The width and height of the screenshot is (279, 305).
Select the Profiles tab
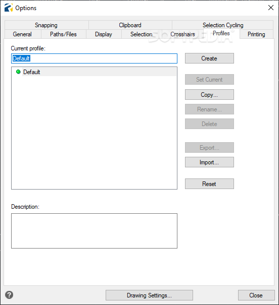point(221,33)
